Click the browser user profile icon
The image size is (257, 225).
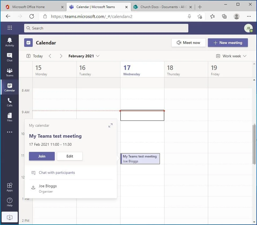pyautogui.click(x=236, y=16)
